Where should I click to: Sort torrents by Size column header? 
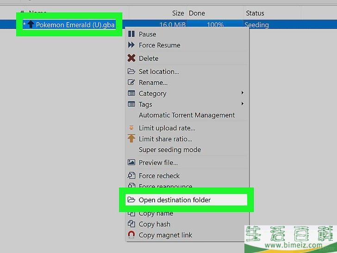coord(178,13)
